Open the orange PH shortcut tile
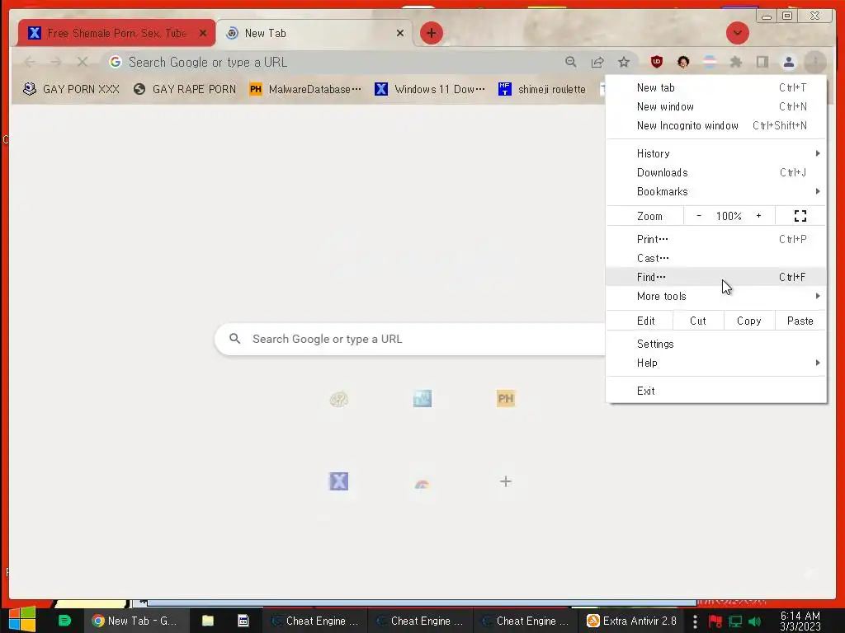Viewport: 845px width, 633px height. click(x=506, y=399)
